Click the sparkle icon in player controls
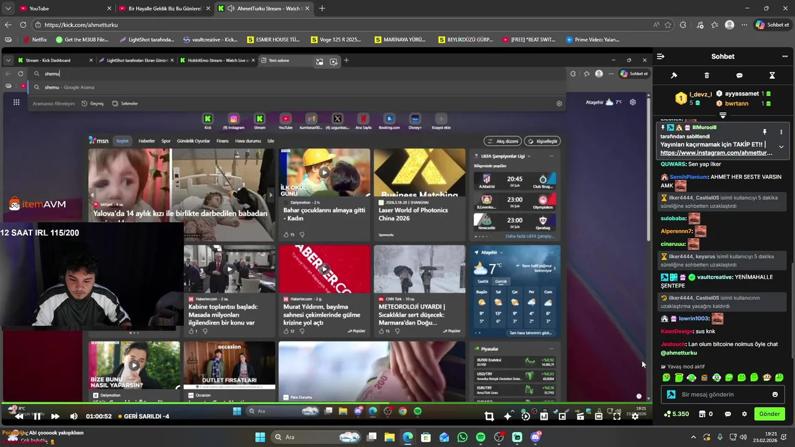795x447 pixels. click(x=507, y=417)
